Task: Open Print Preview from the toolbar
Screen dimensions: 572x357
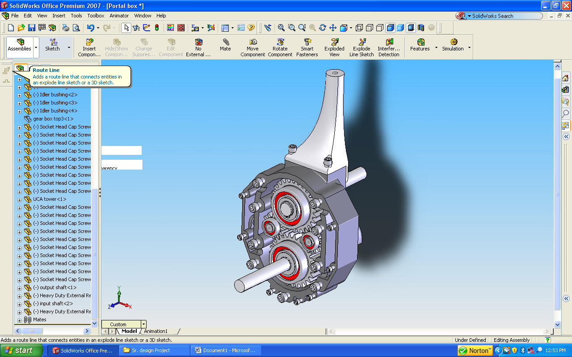Action: [x=76, y=28]
